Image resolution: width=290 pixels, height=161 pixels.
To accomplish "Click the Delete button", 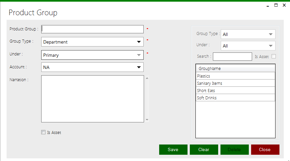I will (x=234, y=149).
